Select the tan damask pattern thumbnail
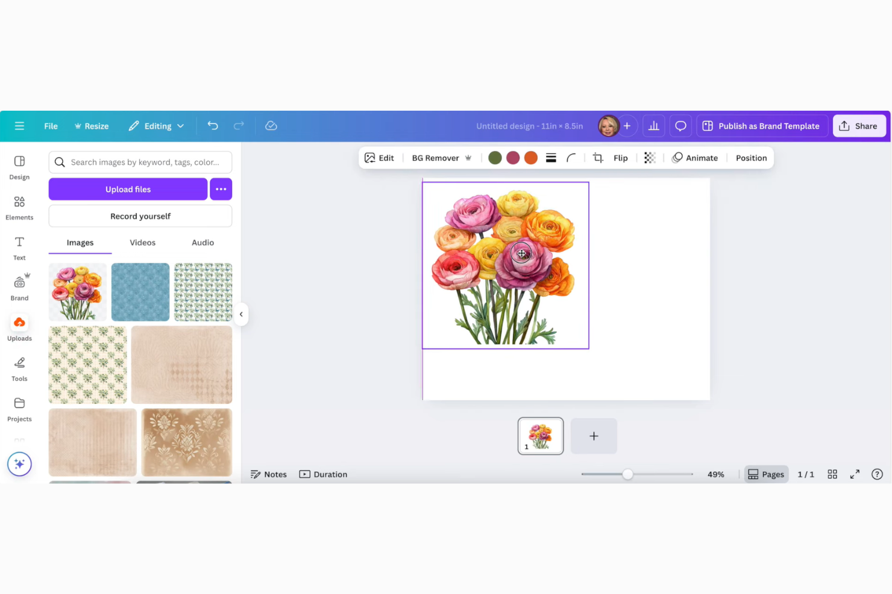The image size is (892, 594). click(x=187, y=442)
